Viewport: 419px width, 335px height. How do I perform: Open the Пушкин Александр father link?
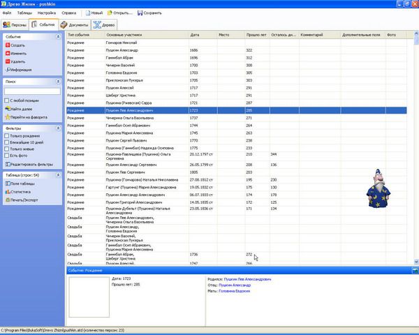234,285
